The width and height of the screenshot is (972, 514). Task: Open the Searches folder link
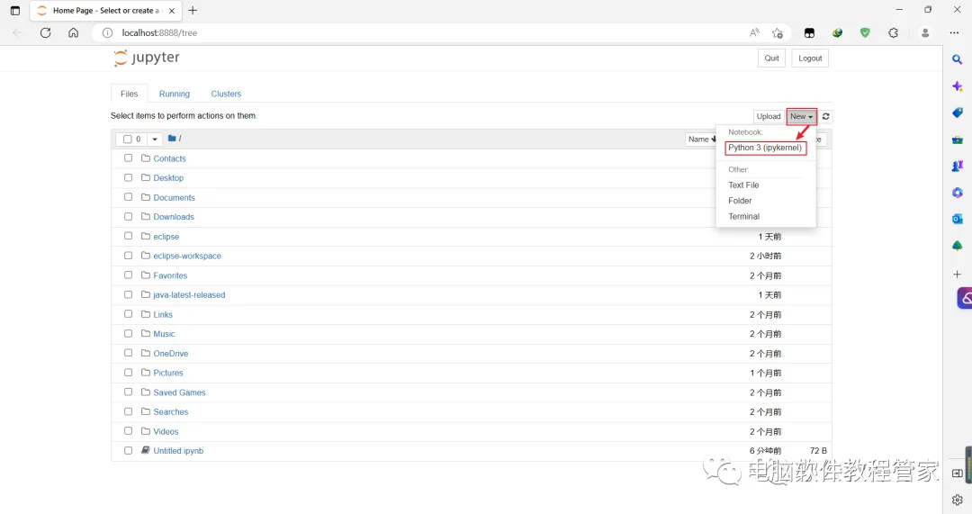point(170,411)
